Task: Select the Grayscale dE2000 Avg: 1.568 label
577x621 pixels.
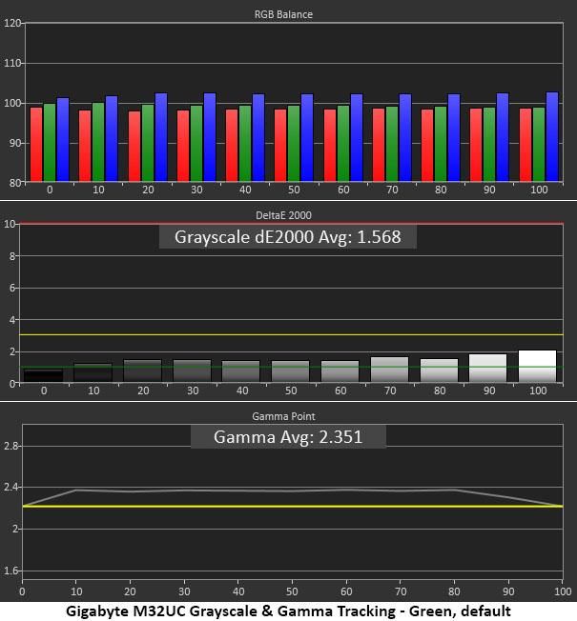Action: 287,237
